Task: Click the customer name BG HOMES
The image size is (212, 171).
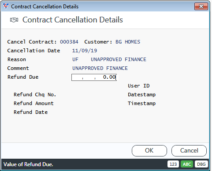Action: pos(128,42)
